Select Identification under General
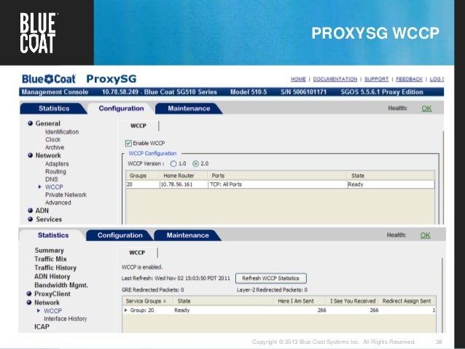The image size is (465, 349). click(62, 132)
